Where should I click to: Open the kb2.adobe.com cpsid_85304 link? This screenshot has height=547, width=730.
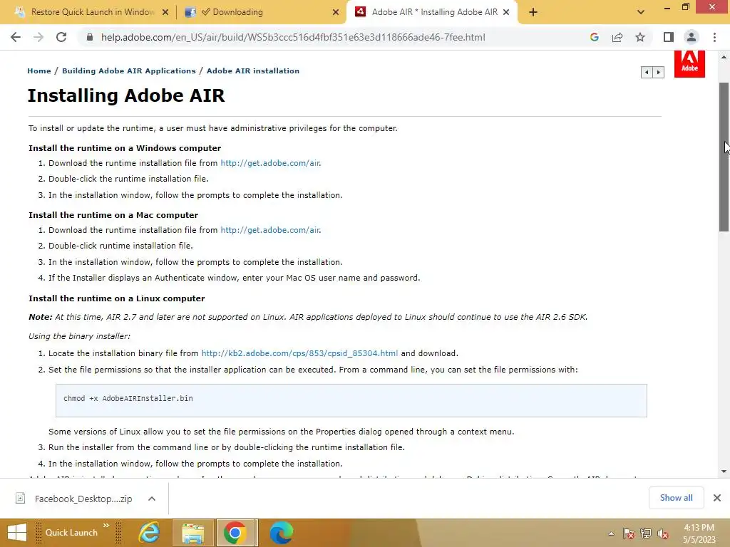(x=299, y=353)
